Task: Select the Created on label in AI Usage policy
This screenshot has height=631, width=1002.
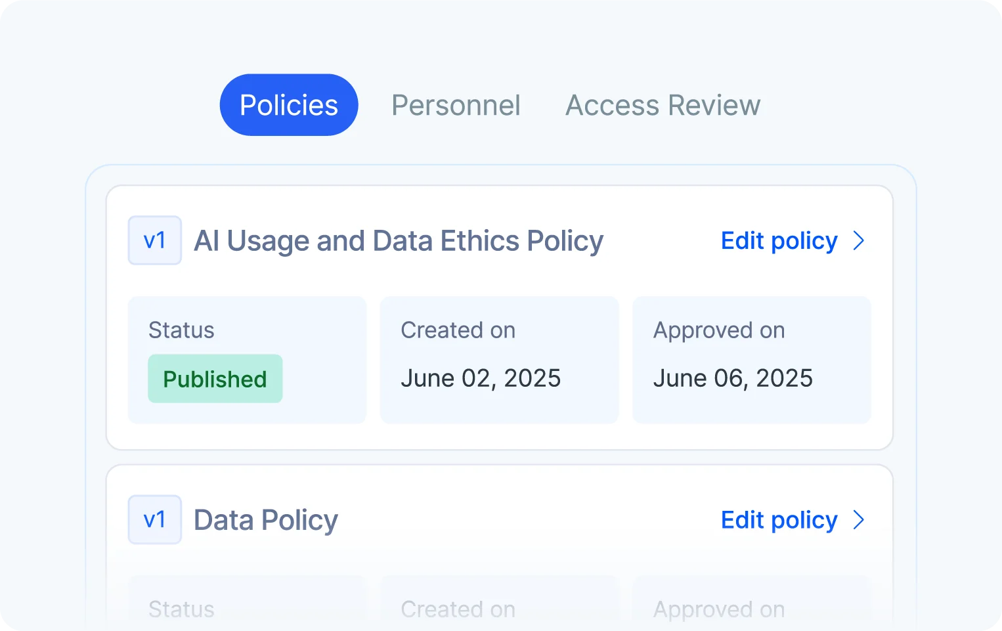Action: point(458,330)
